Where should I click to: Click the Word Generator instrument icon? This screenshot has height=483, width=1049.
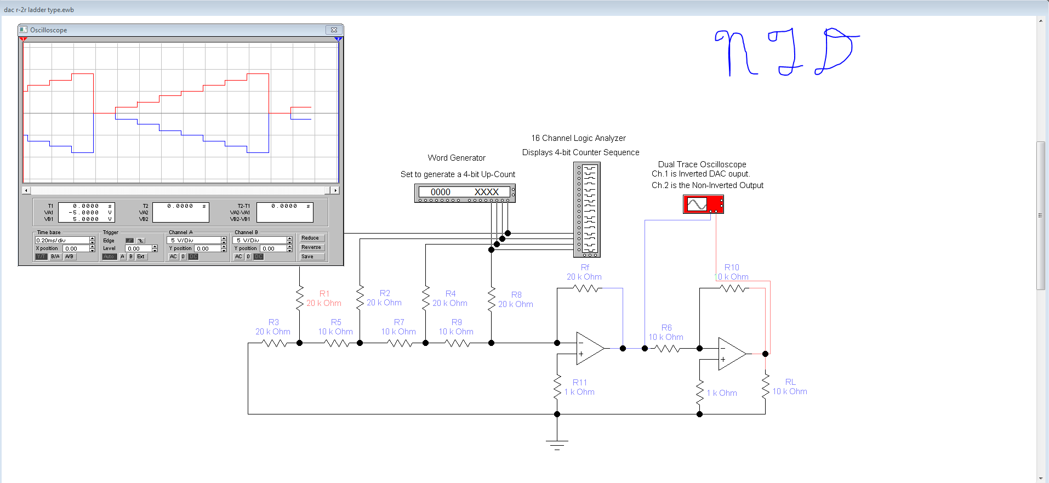[465, 193]
